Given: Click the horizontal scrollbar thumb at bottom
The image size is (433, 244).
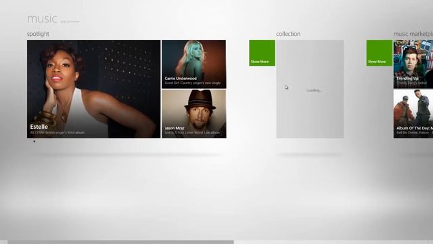Looking at the screenshot, I should pyautogui.click(x=120, y=242).
